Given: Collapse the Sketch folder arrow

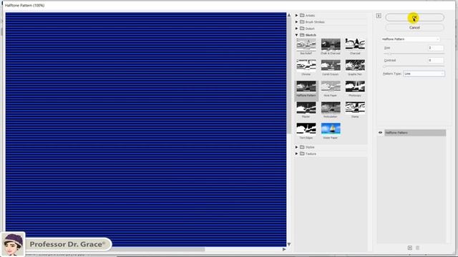Looking at the screenshot, I should tap(296, 35).
